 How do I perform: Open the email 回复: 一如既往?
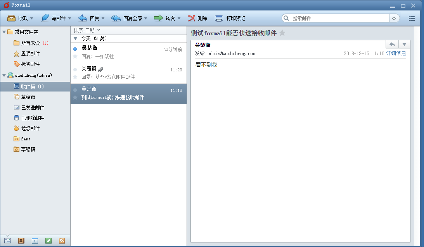[x=128, y=53]
